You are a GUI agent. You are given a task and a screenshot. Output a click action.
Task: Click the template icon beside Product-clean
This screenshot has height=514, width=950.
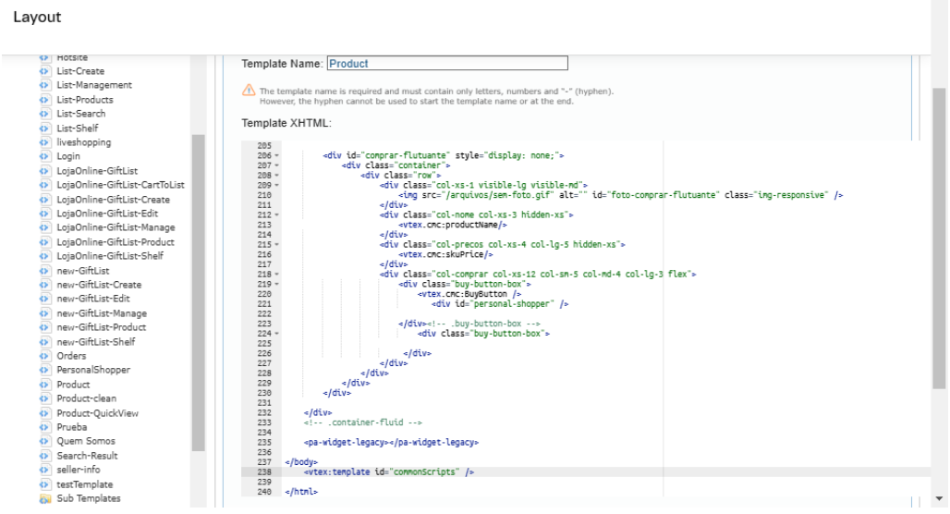click(45, 398)
